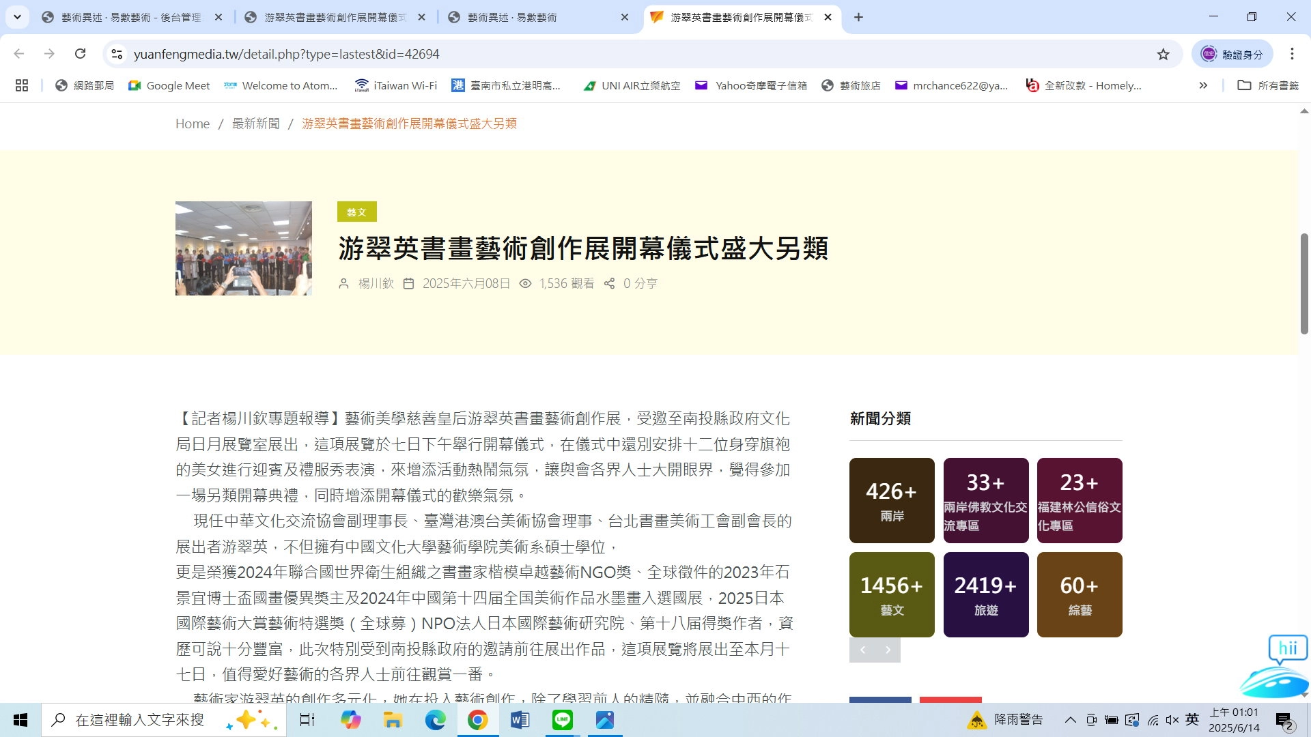Click the share icon near 0 分享

(x=609, y=283)
